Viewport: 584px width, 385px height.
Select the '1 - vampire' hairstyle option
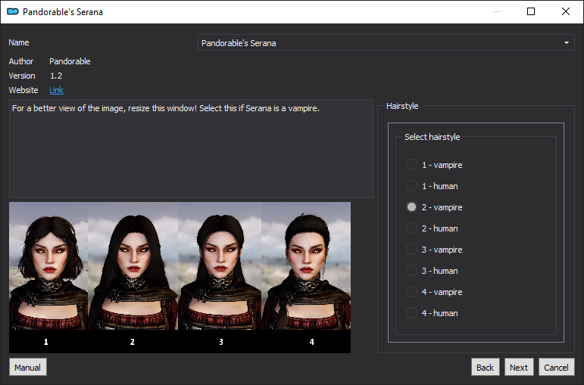[434, 165]
